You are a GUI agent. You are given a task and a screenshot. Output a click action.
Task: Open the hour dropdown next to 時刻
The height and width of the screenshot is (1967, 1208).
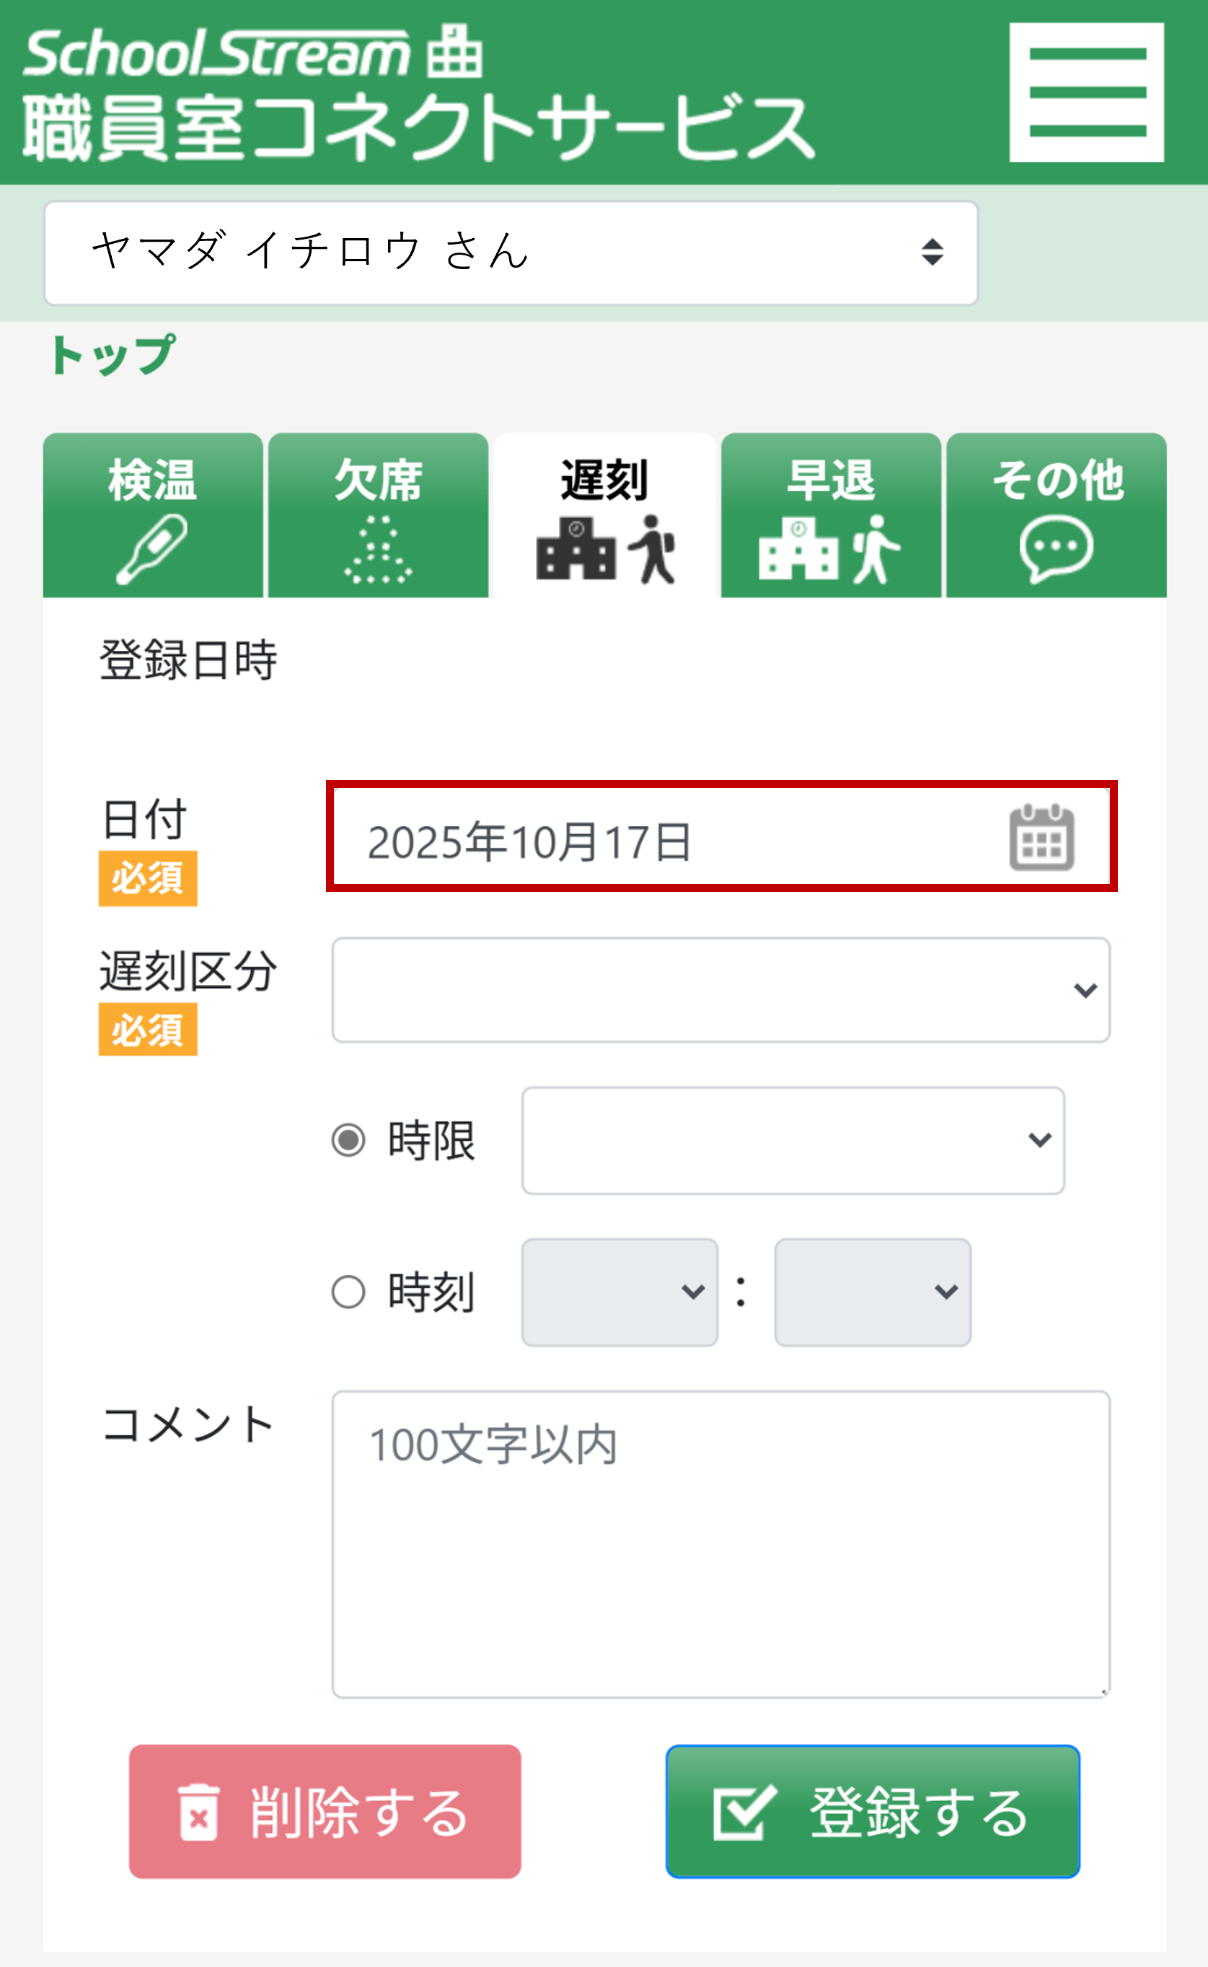(620, 1291)
